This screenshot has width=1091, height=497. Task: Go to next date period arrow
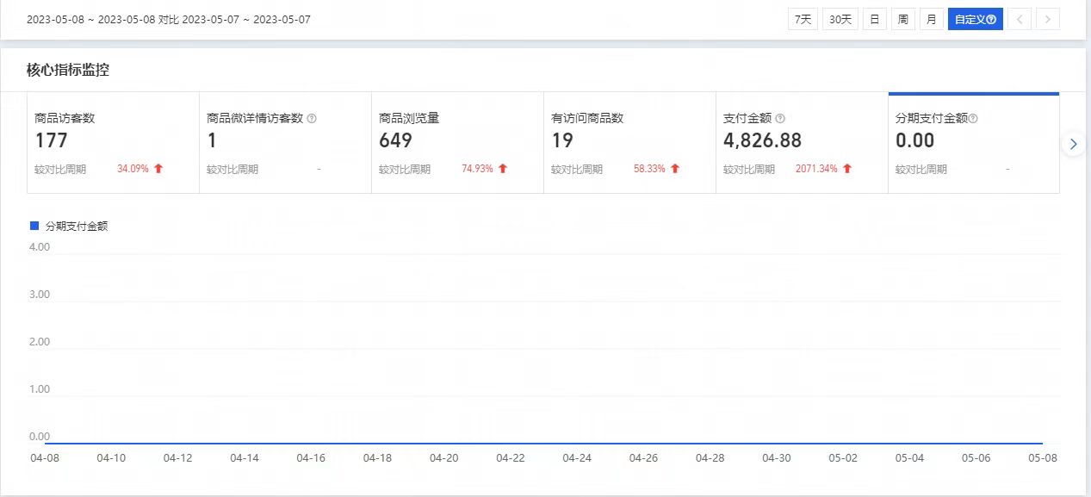click(x=1048, y=19)
